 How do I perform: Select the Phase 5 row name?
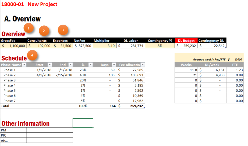9,91
